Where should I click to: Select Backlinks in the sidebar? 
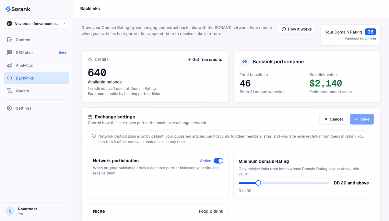coord(36,78)
